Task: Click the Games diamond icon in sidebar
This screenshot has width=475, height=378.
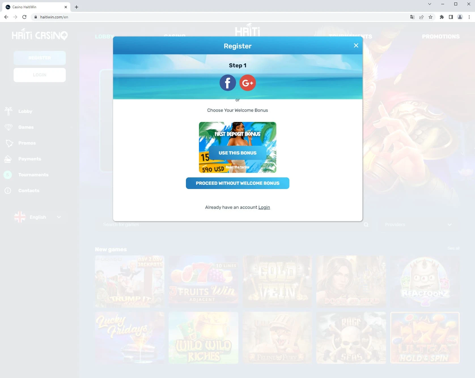Action: 9,127
